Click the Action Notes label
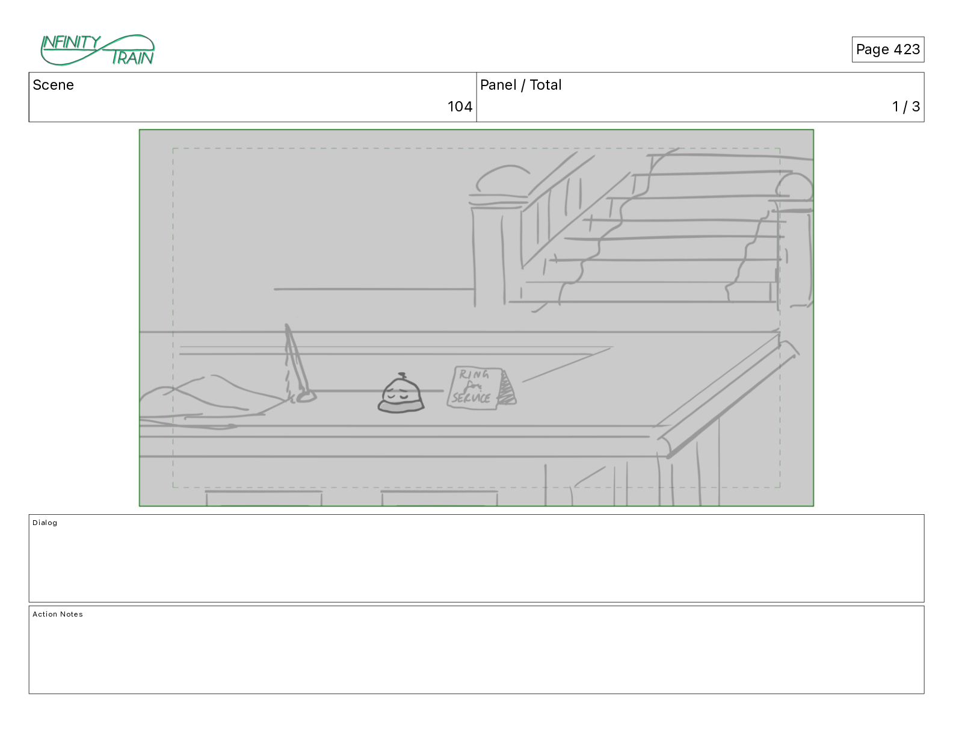 [x=58, y=614]
